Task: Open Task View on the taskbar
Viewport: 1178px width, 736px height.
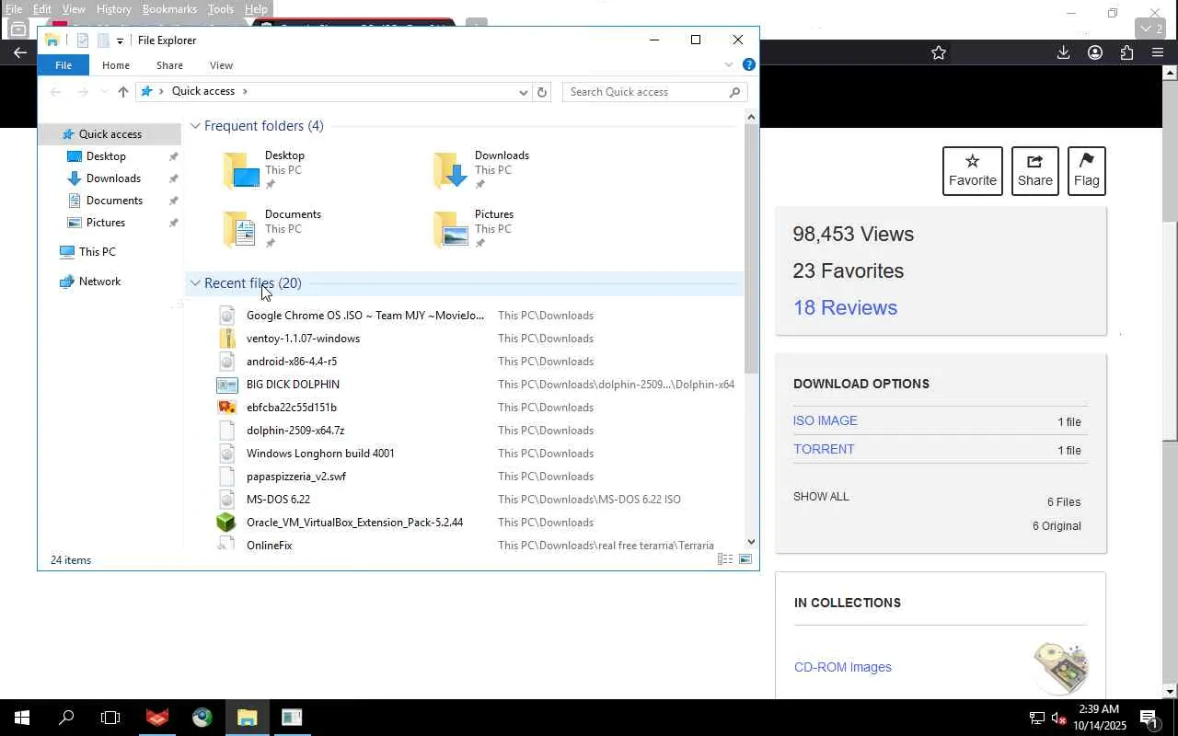Action: coord(110,718)
